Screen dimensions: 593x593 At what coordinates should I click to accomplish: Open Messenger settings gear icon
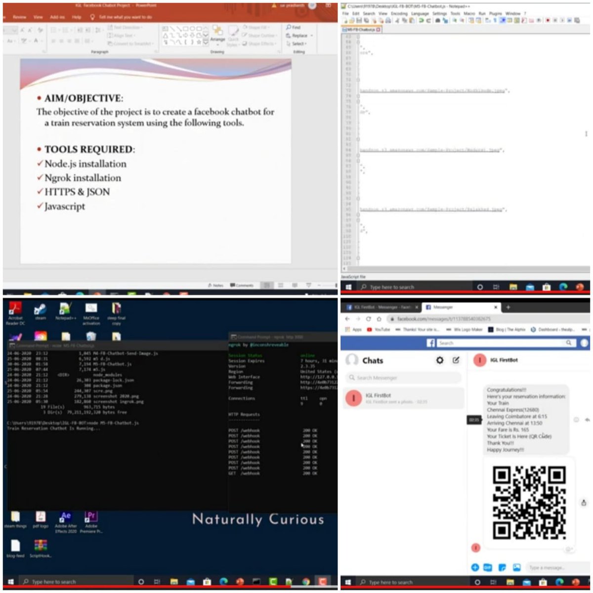440,360
